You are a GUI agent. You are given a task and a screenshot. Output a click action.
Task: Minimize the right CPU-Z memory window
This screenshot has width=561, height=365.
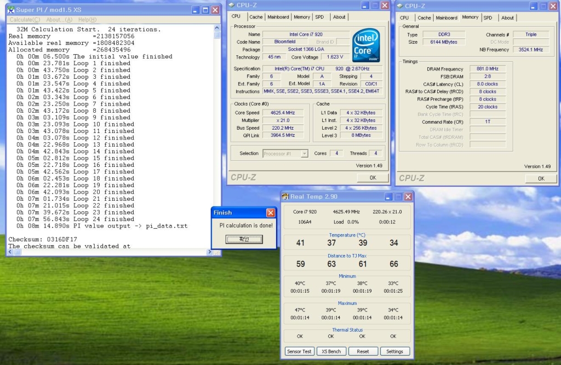[x=533, y=6]
